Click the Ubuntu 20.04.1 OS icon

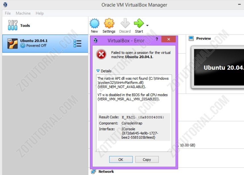12,44
